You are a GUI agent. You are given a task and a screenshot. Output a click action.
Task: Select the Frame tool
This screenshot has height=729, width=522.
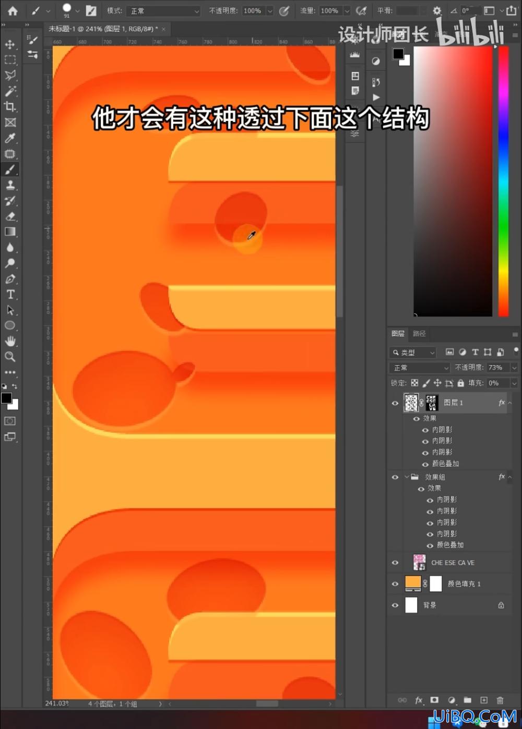point(10,123)
